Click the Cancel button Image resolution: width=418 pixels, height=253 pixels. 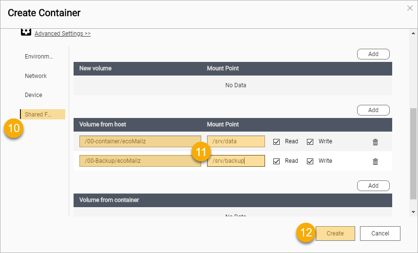tap(380, 233)
